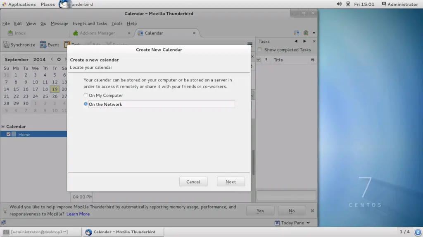The width and height of the screenshot is (423, 237).
Task: Open the clock showing Fri 15:01
Action: click(364, 4)
